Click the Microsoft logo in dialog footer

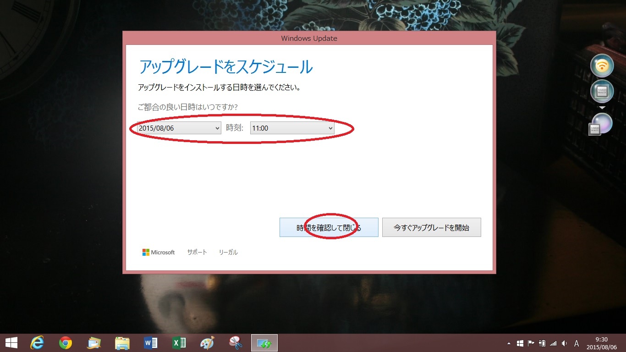point(159,252)
